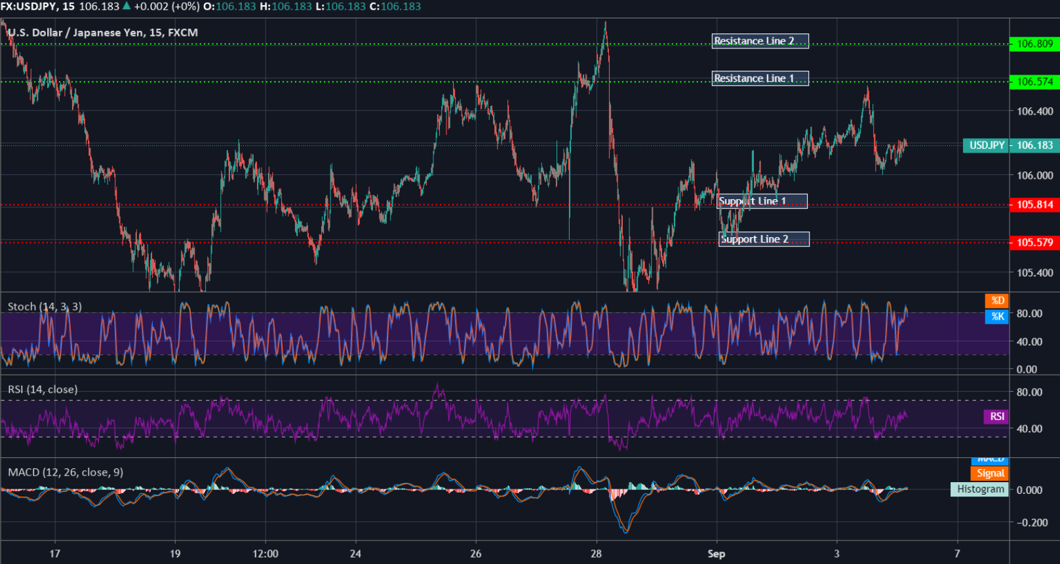Click the 17 date label on time axis
Viewport: 1060px width, 564px height.
click(x=55, y=554)
